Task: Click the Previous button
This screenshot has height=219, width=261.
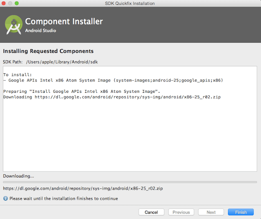Action: click(x=181, y=212)
